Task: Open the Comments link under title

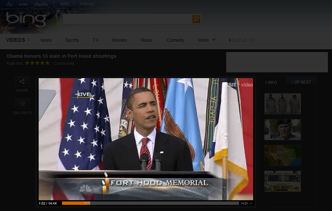Action: pyautogui.click(x=64, y=63)
